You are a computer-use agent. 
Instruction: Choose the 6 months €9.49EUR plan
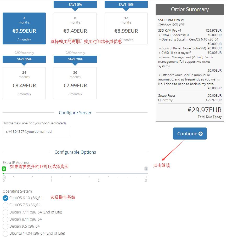pos(75,28)
